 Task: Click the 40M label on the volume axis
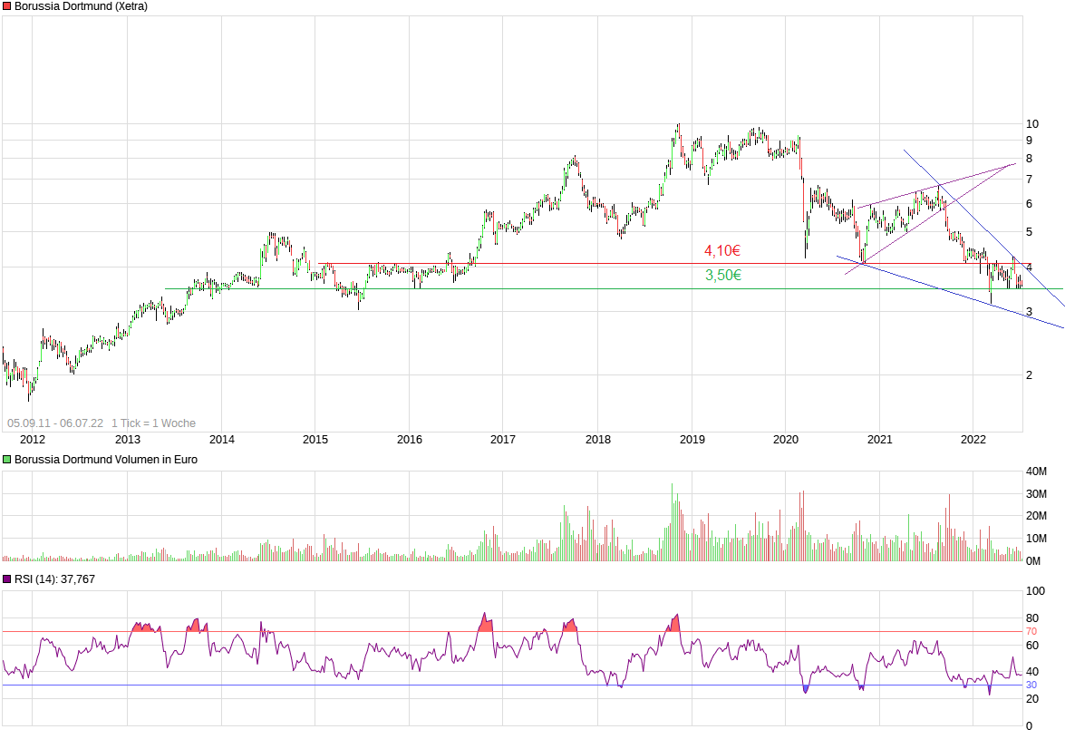tap(1036, 472)
